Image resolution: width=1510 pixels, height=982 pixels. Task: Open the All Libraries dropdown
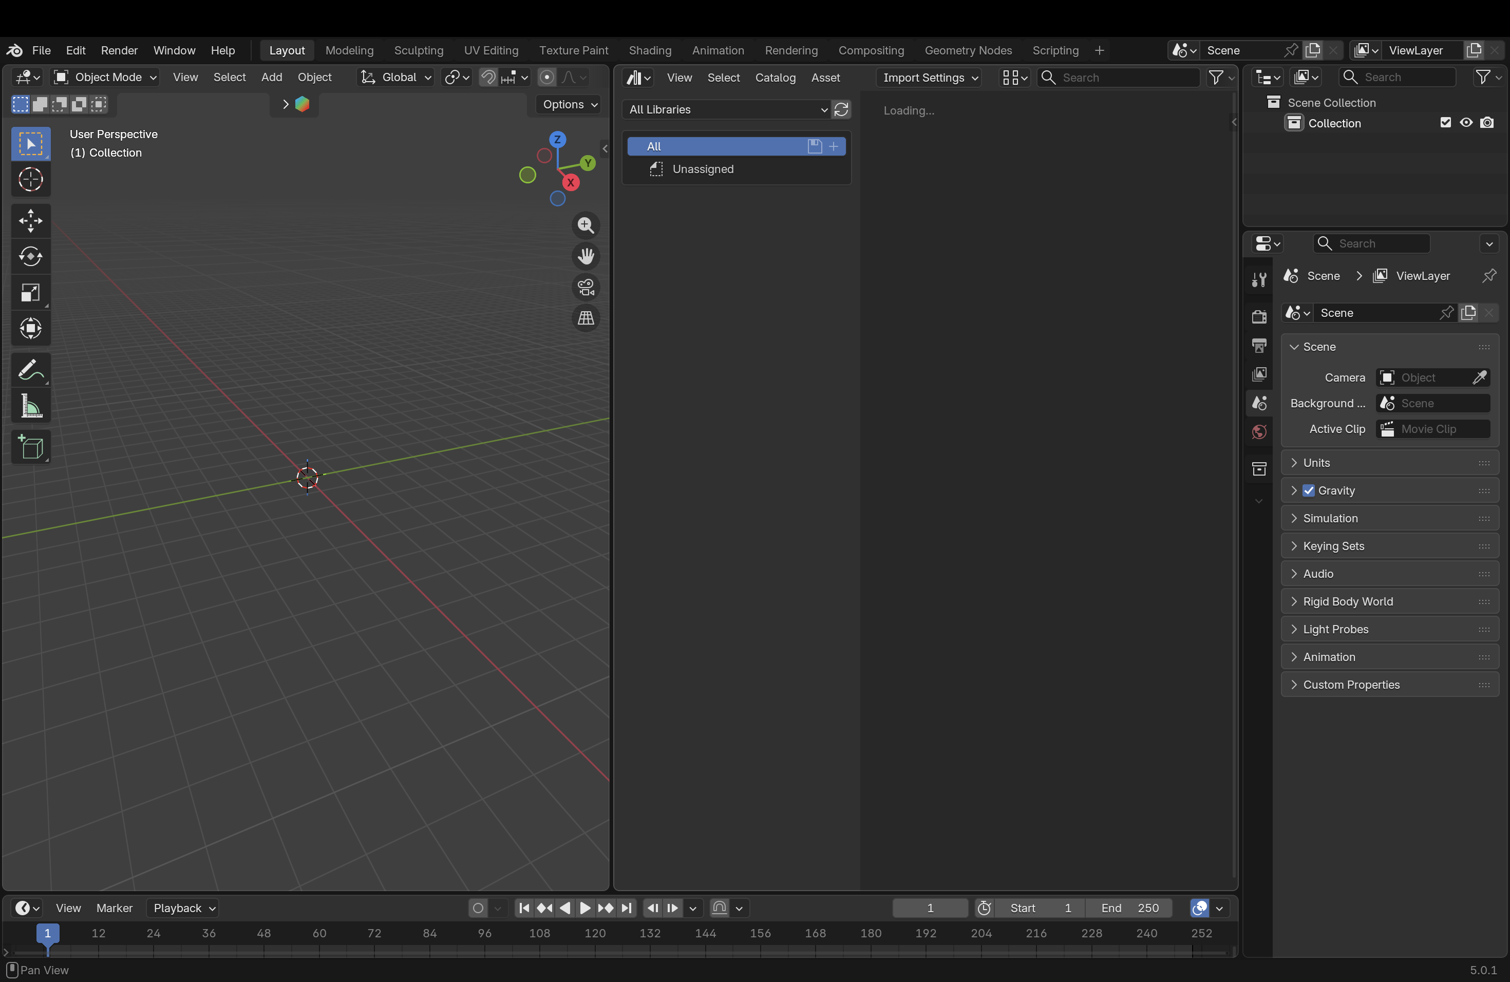click(727, 110)
